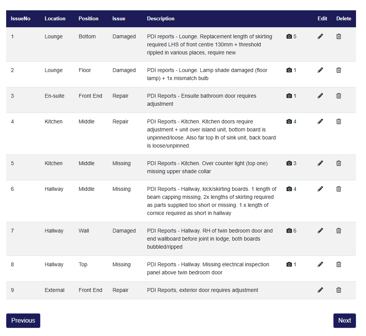Edit the exterior door issue 9

click(320, 290)
